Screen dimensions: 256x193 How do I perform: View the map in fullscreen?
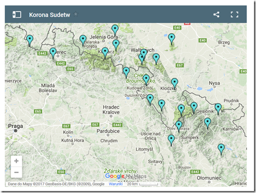point(235,14)
